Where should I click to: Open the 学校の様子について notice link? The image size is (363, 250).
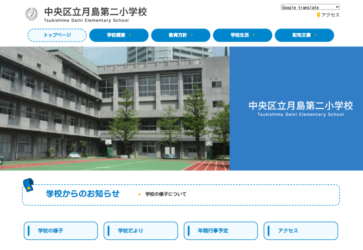point(166,194)
